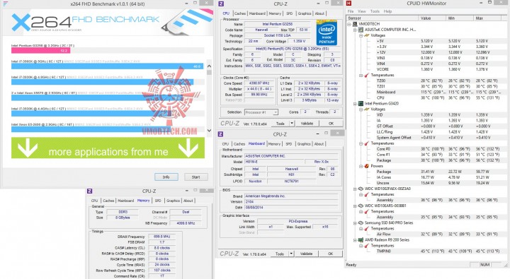The width and height of the screenshot is (510, 279).
Task: Click OK in the CPU-Z Mainboard window
Action: [x=331, y=254]
